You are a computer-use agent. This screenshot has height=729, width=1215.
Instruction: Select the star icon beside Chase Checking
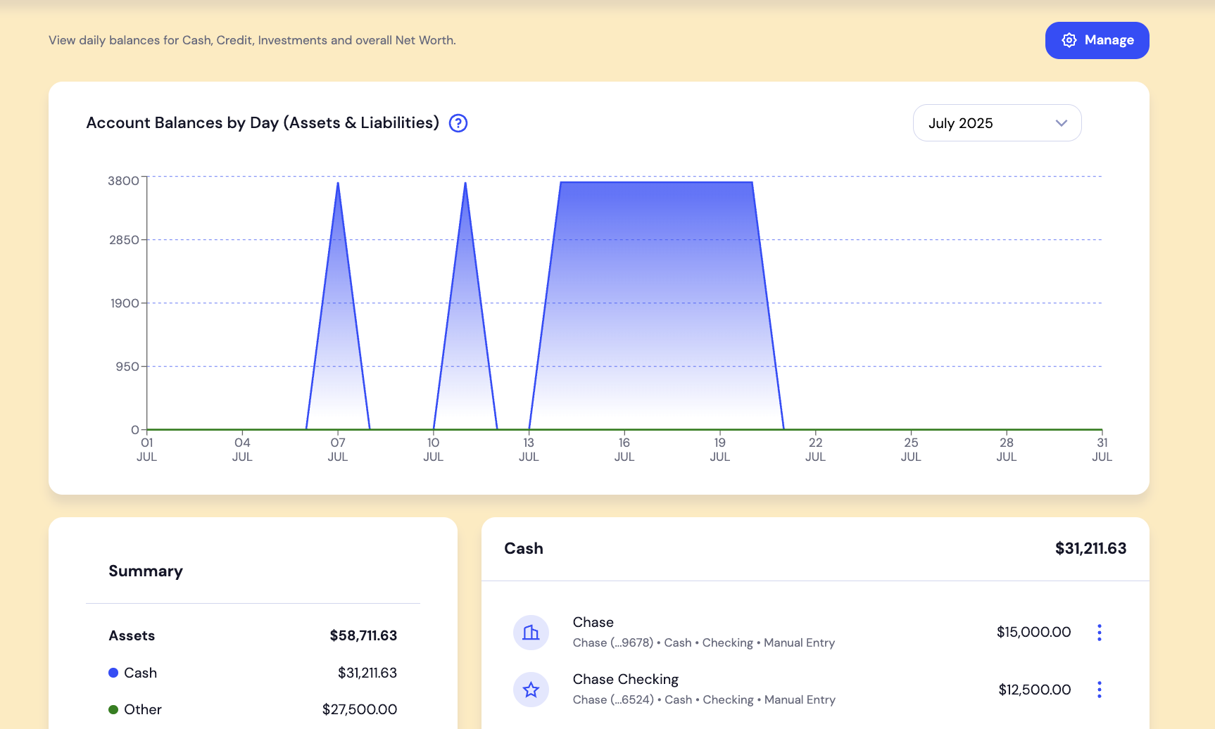[531, 690]
